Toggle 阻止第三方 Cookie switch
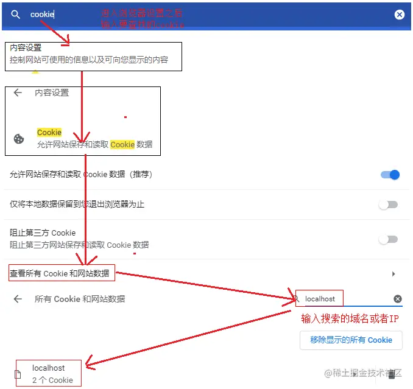 (x=388, y=239)
